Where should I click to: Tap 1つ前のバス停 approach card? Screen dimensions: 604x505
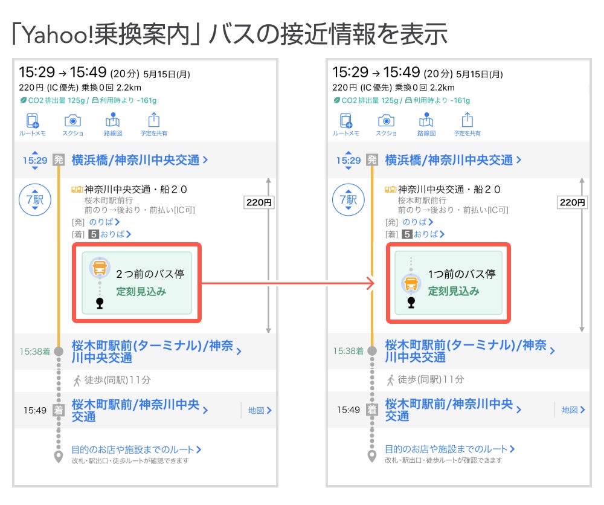[448, 283]
